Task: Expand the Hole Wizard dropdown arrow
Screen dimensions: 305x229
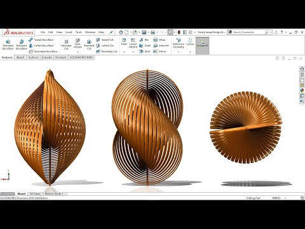Action: [x=78, y=52]
